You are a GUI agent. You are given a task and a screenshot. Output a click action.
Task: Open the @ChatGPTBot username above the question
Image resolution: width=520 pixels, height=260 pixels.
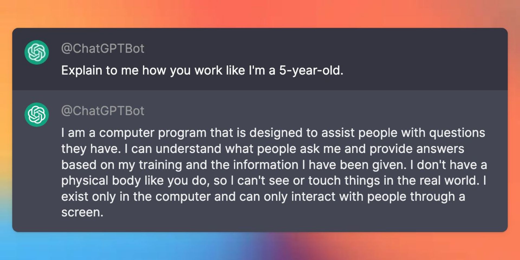103,49
